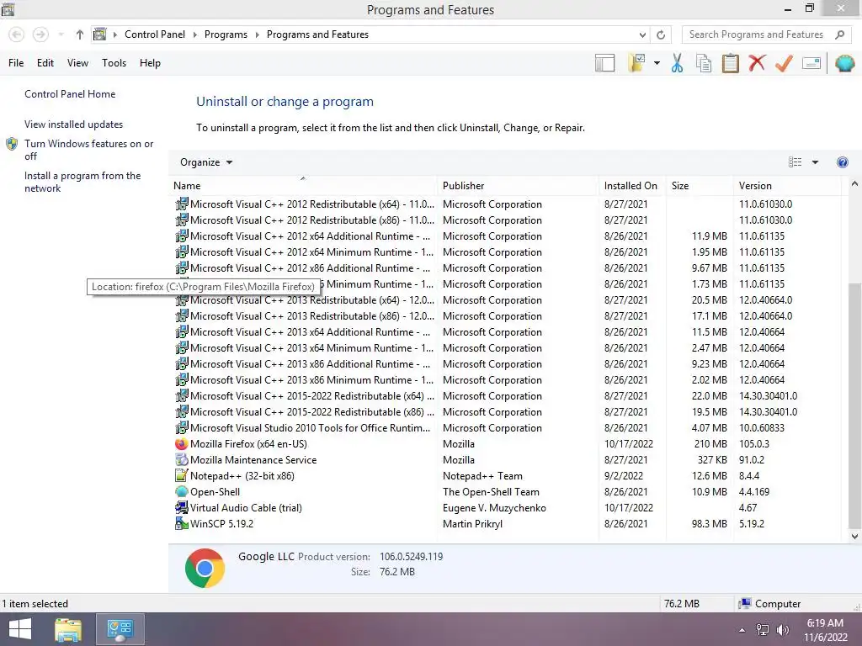The image size is (862, 646).
Task: Click the WinSCP icon in list
Action: 182,523
